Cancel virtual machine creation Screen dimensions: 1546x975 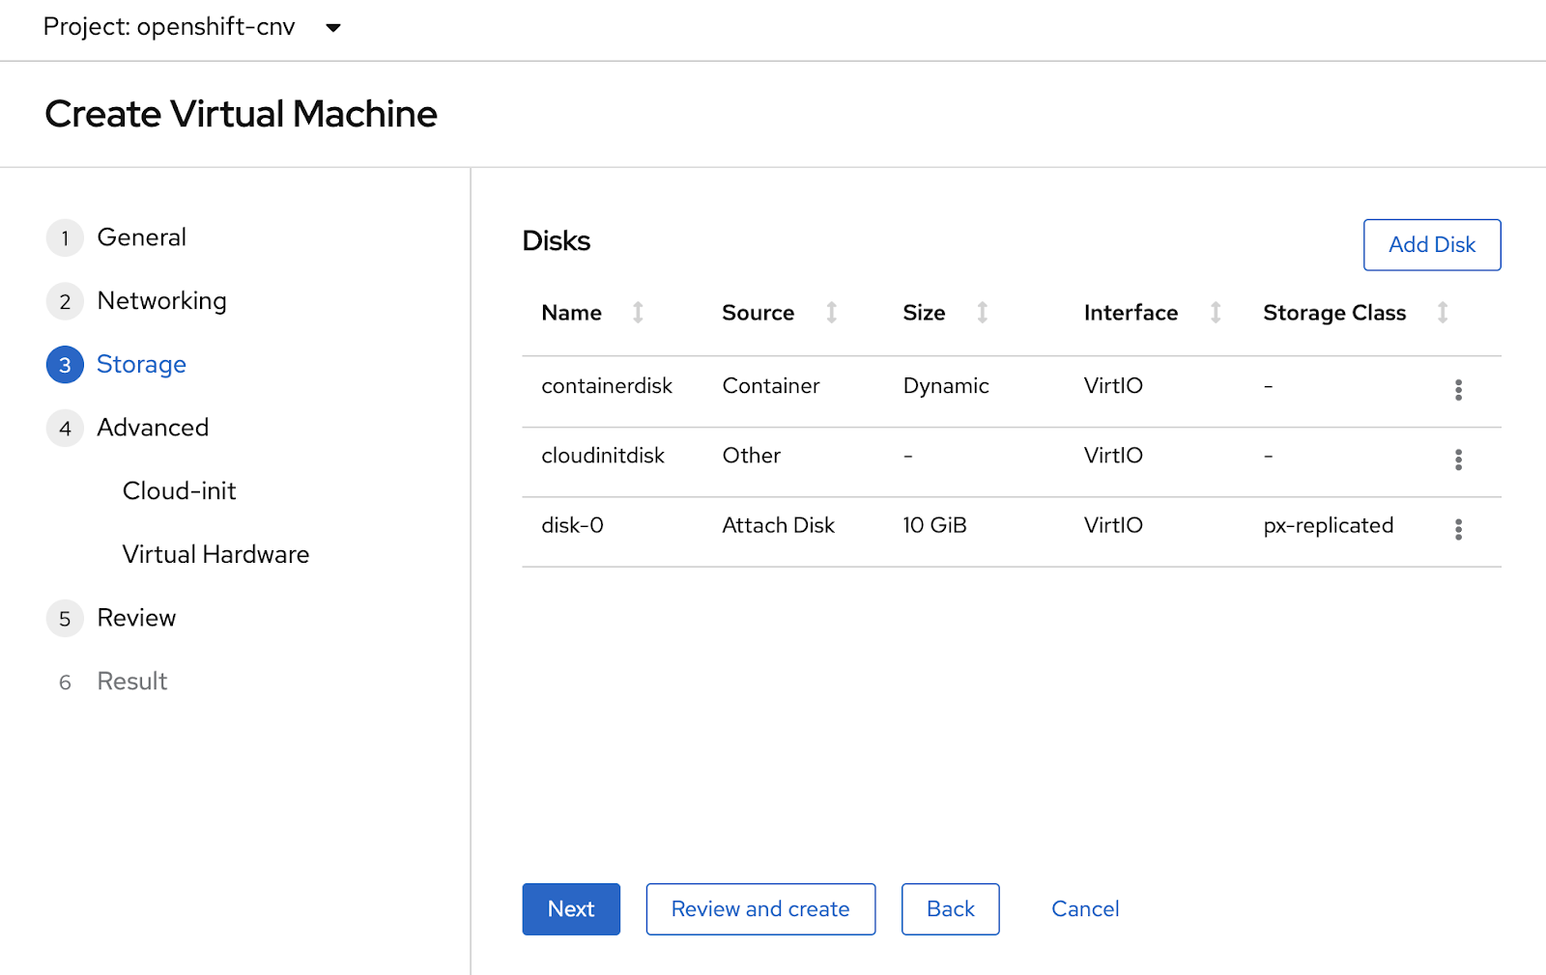[x=1084, y=908]
